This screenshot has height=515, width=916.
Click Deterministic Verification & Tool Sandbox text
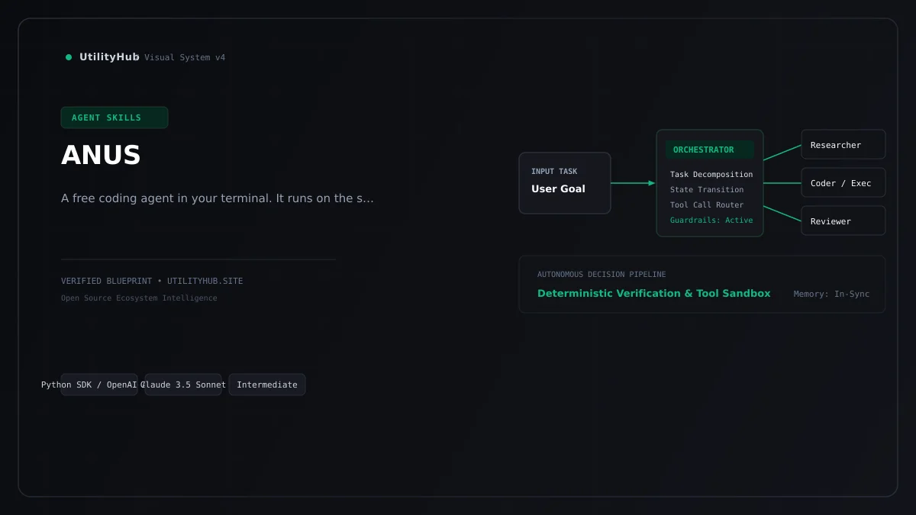[x=654, y=294]
